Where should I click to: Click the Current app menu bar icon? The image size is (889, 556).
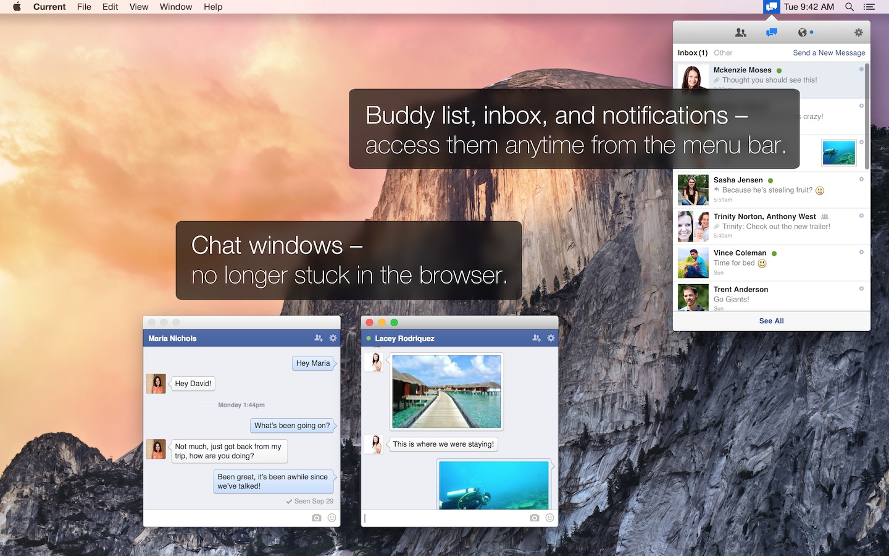click(x=771, y=7)
